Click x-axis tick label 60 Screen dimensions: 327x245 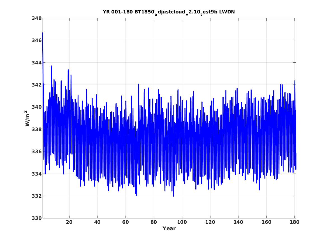coord(126,222)
